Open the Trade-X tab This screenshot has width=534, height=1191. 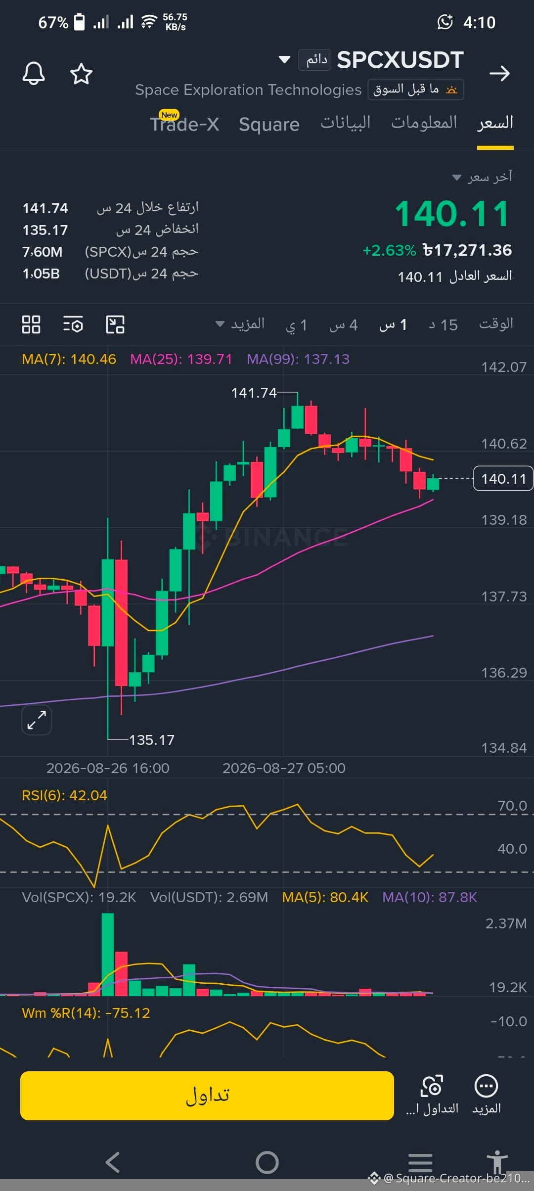(x=185, y=124)
